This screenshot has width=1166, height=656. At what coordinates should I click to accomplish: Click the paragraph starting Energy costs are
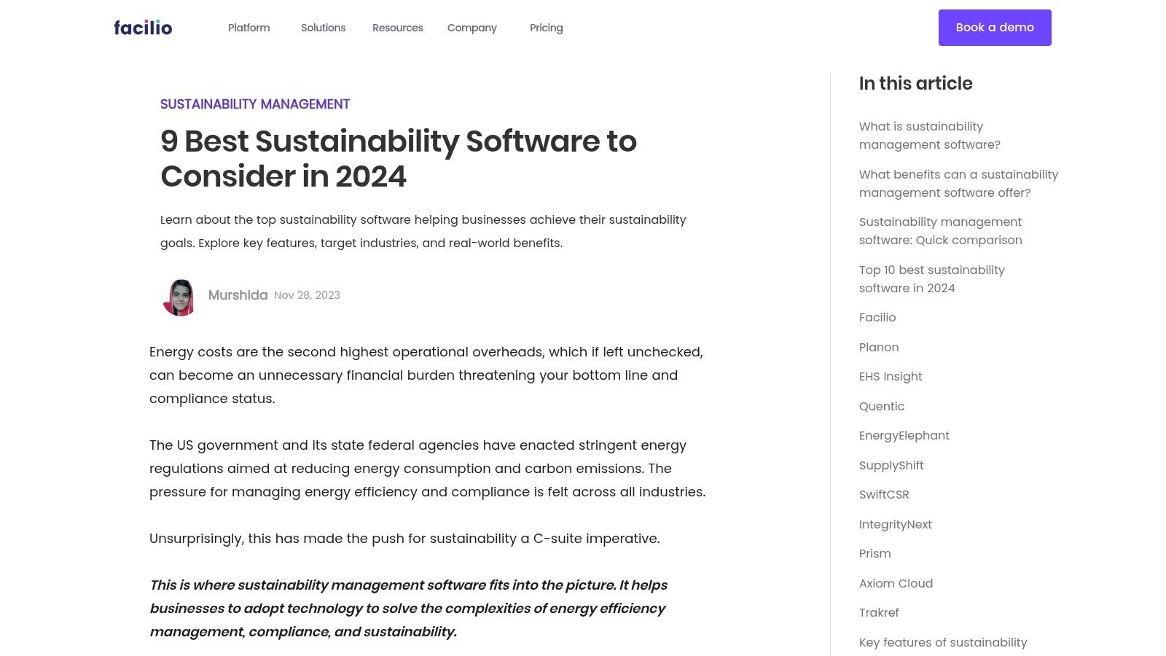(426, 375)
